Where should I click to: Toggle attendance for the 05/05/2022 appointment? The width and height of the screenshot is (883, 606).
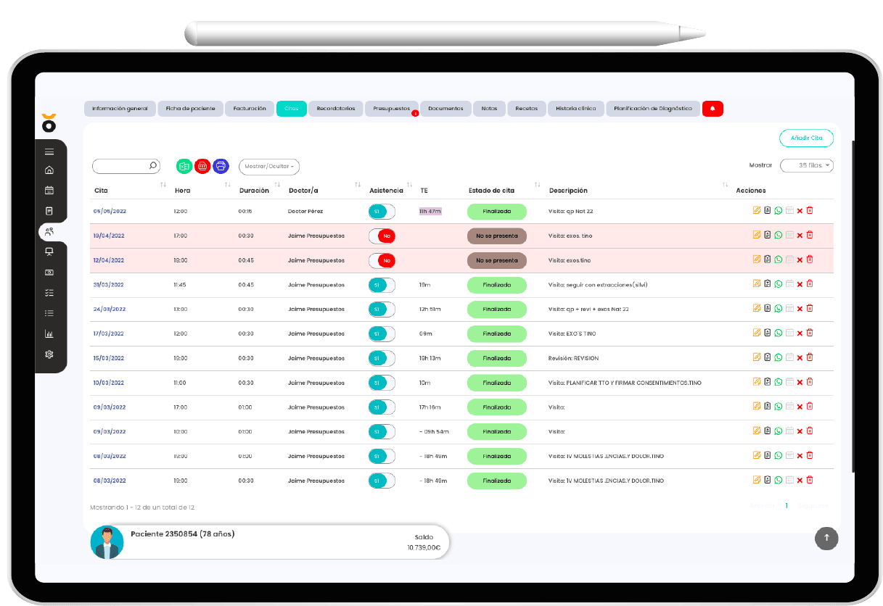[x=382, y=212]
